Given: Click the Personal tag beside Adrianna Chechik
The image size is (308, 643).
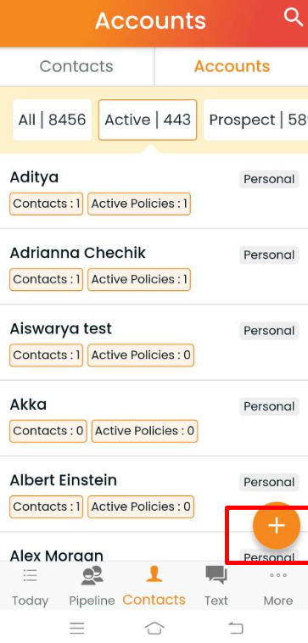Looking at the screenshot, I should pos(269,254).
